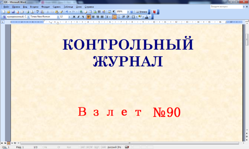Click the Print Preview icon

click(32, 12)
